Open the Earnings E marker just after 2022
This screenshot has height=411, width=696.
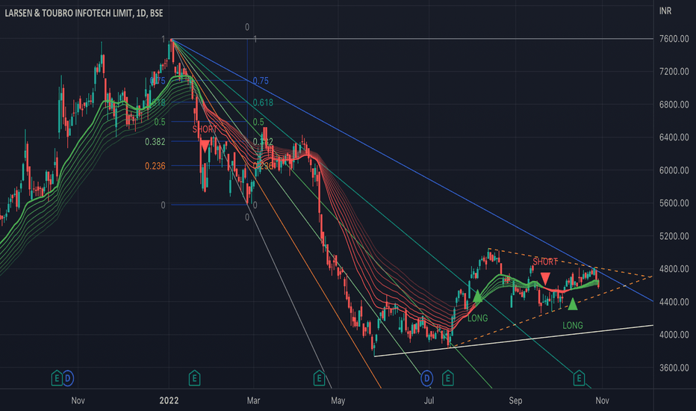[194, 378]
